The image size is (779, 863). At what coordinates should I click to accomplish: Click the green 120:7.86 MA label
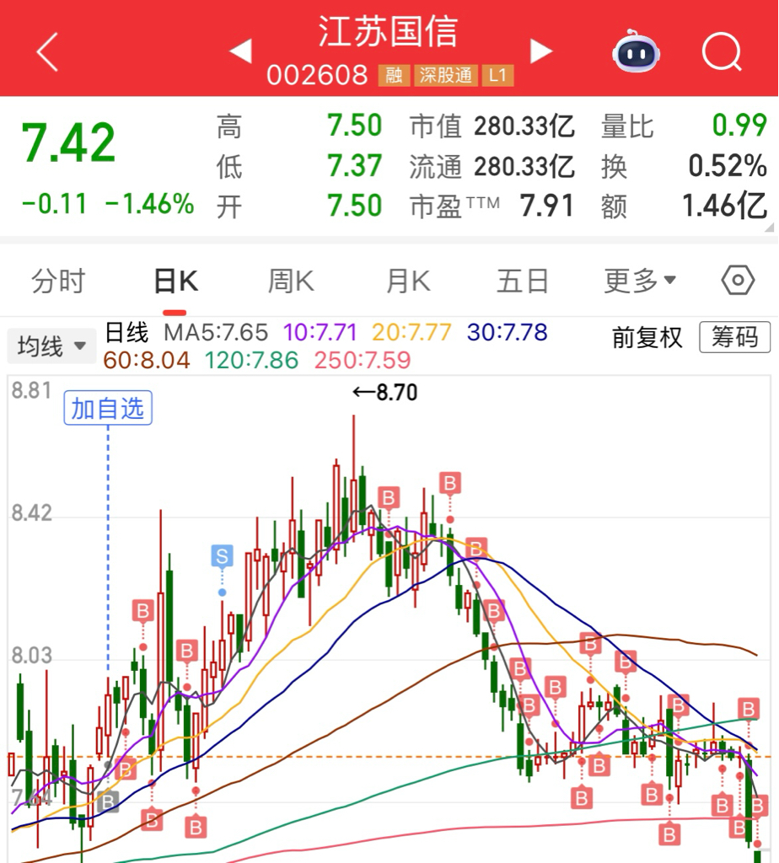point(251,361)
